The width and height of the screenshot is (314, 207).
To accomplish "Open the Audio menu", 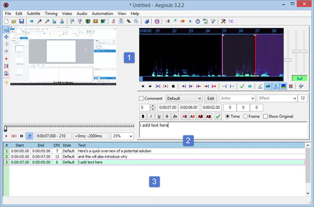I will pyautogui.click(x=82, y=14).
